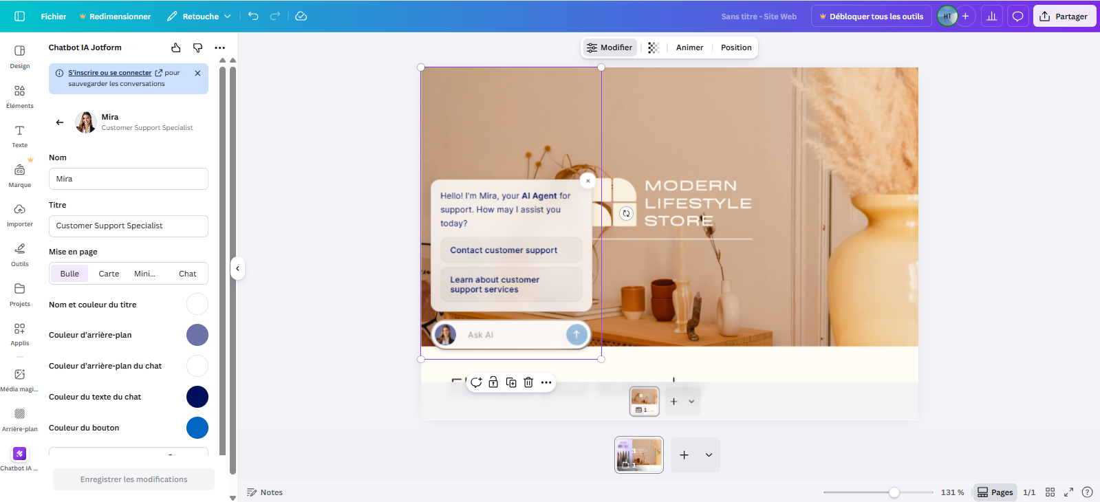This screenshot has height=502, width=1100.
Task: Open the comments bubble icon
Action: (x=1017, y=17)
